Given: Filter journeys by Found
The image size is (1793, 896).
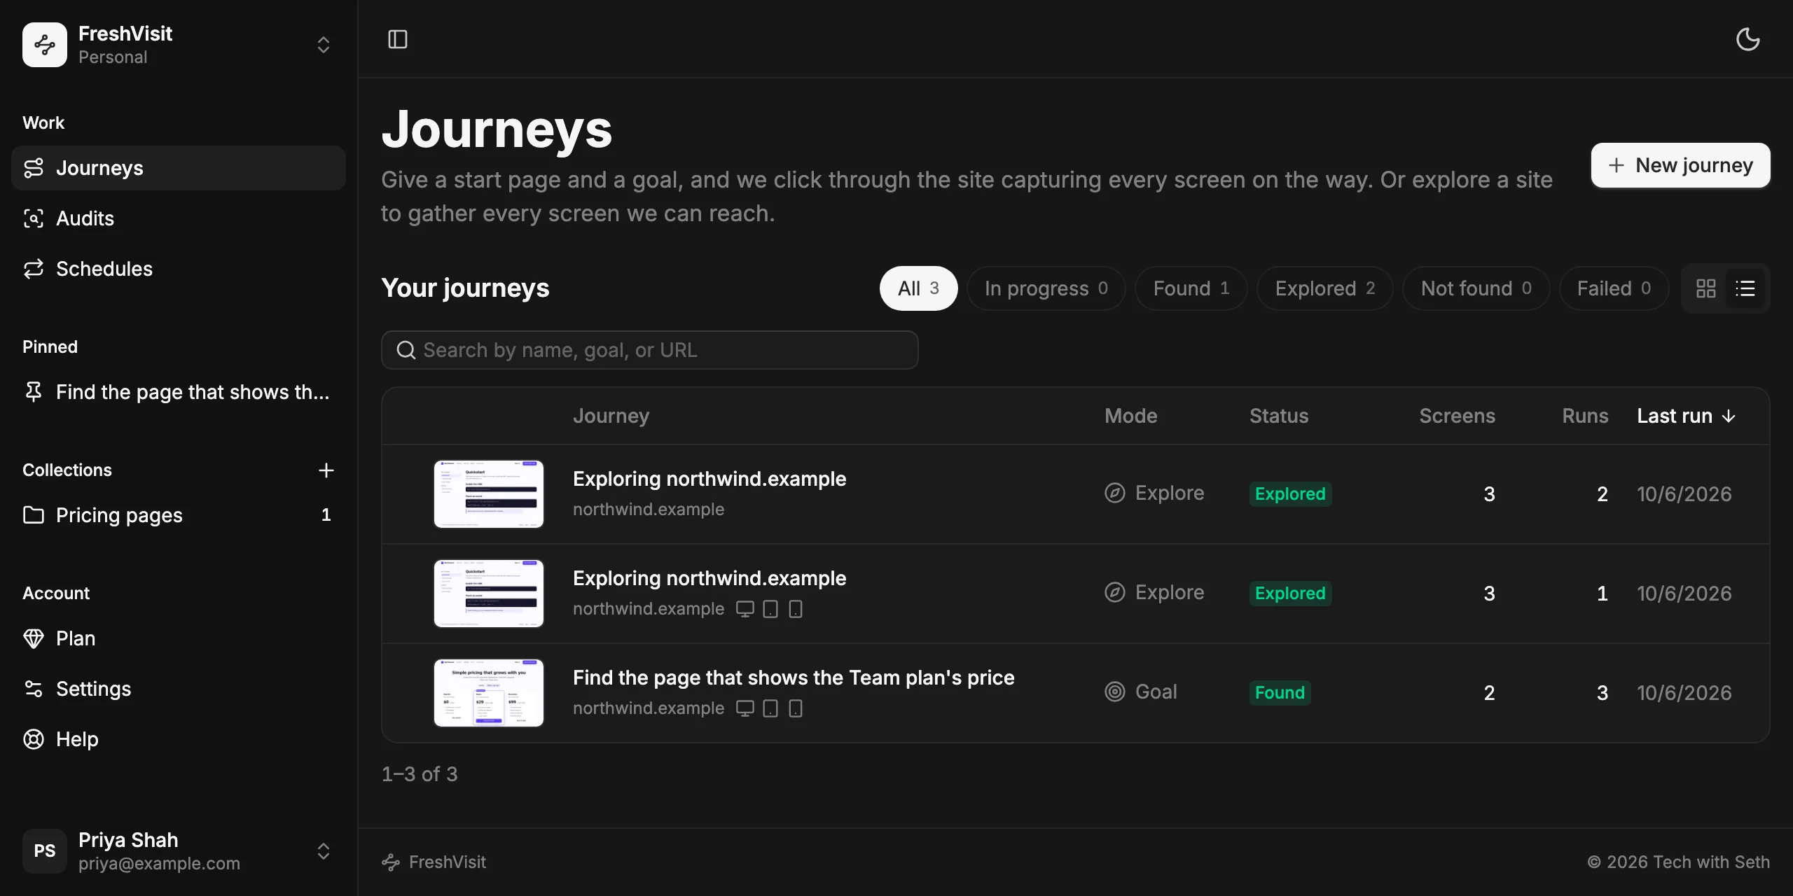Looking at the screenshot, I should point(1191,288).
